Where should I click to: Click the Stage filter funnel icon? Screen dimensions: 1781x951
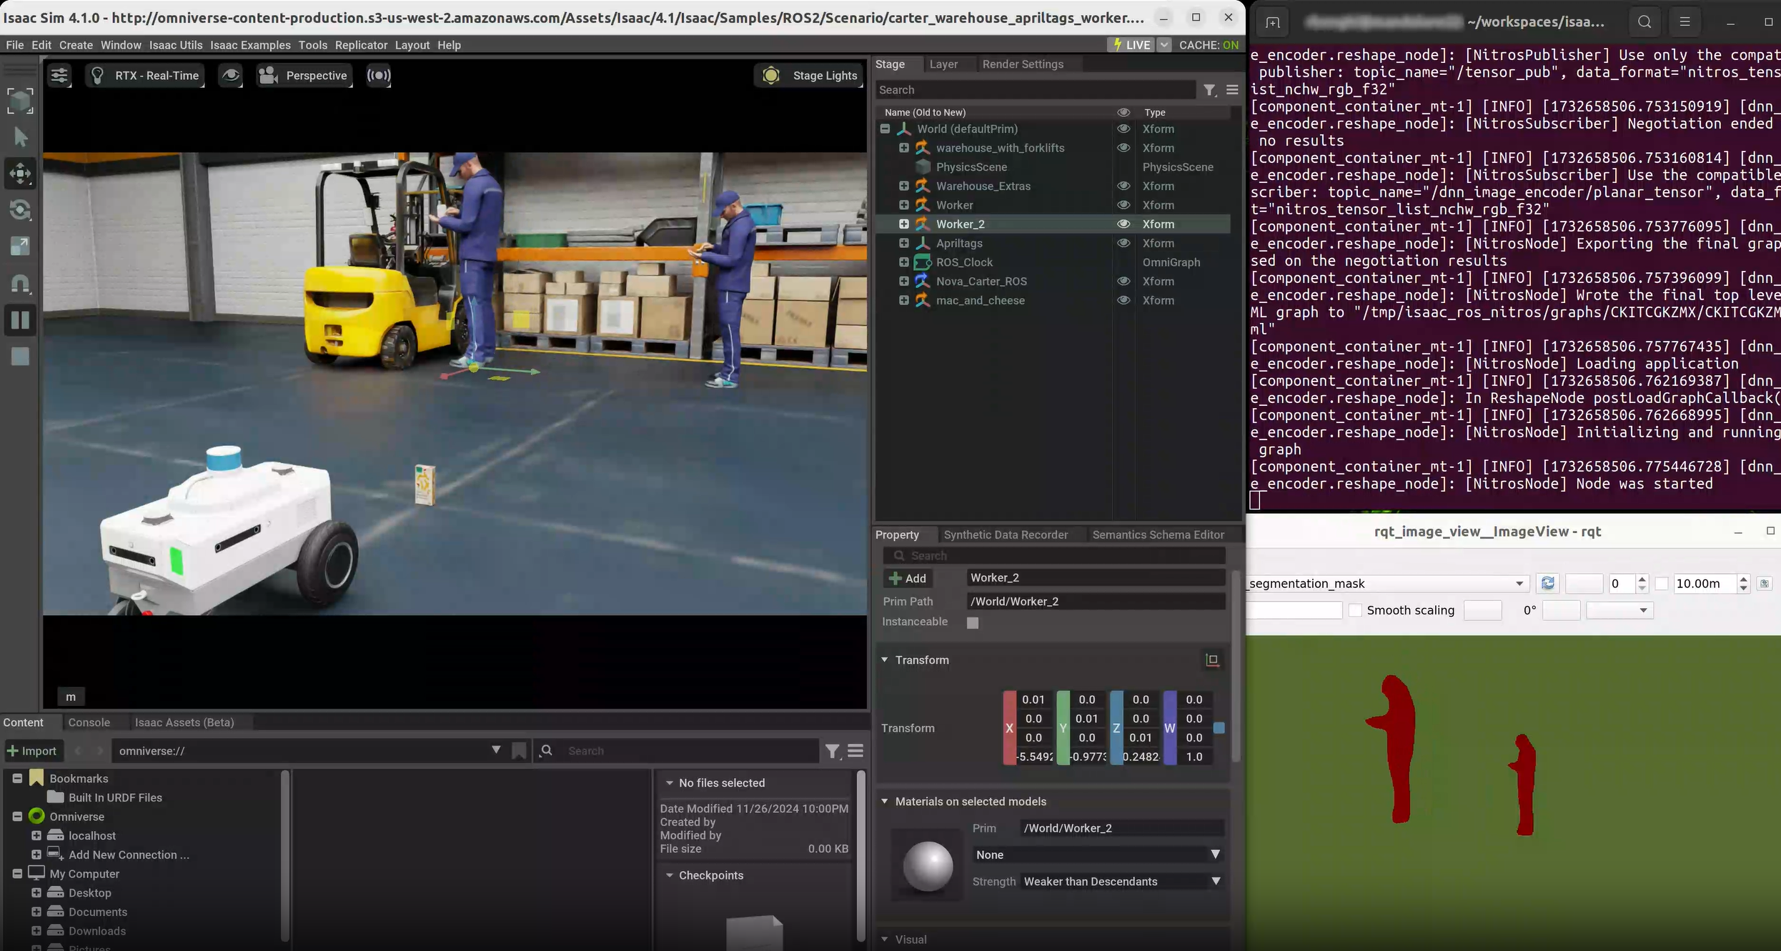pos(1209,90)
